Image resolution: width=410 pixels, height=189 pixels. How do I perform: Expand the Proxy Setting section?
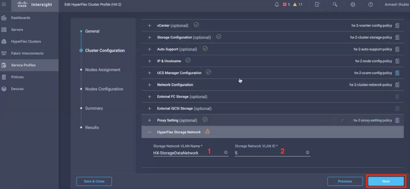coord(149,120)
